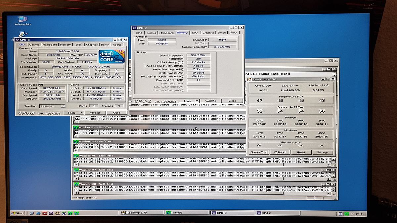The width and height of the screenshot is (397, 223).
Task: Click the Load 100.0% reading in RealTemp
Action: click(x=290, y=90)
